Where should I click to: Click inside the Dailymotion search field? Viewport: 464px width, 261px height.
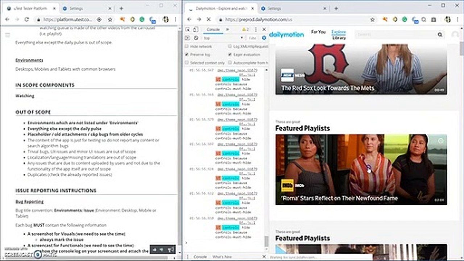pos(395,35)
